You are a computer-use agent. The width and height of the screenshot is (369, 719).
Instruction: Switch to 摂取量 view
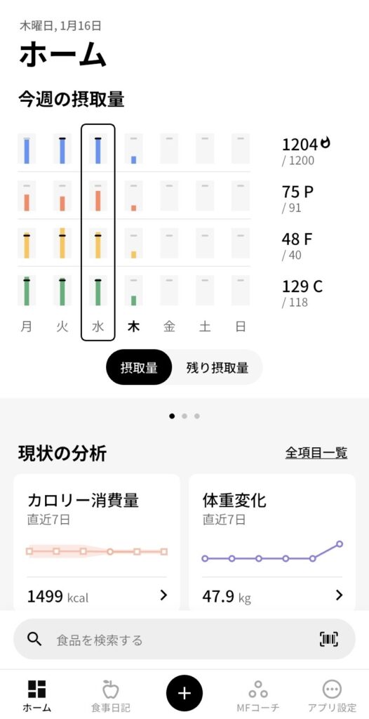point(139,367)
